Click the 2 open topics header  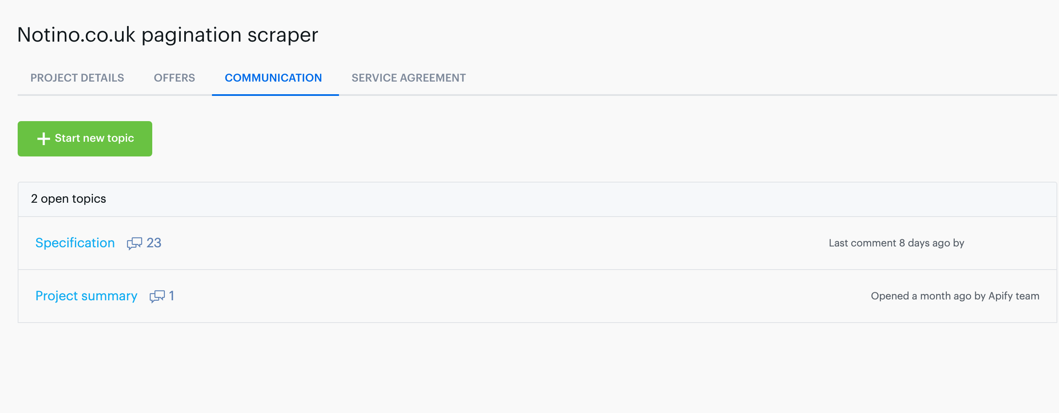68,199
